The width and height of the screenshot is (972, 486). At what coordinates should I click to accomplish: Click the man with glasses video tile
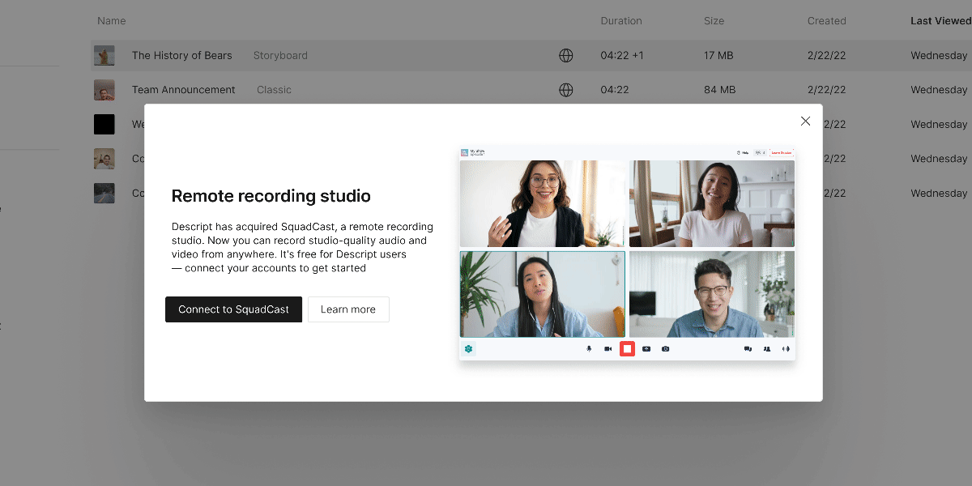click(712, 294)
